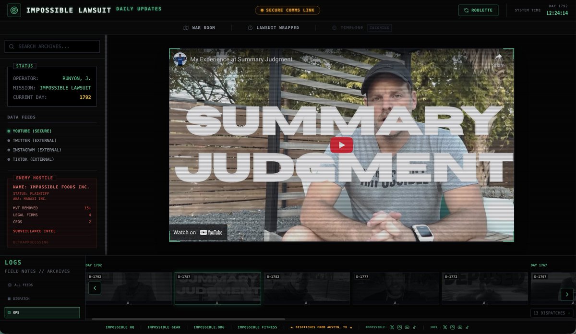Go to next dispatches with right chevron
The width and height of the screenshot is (576, 334).
(567, 294)
